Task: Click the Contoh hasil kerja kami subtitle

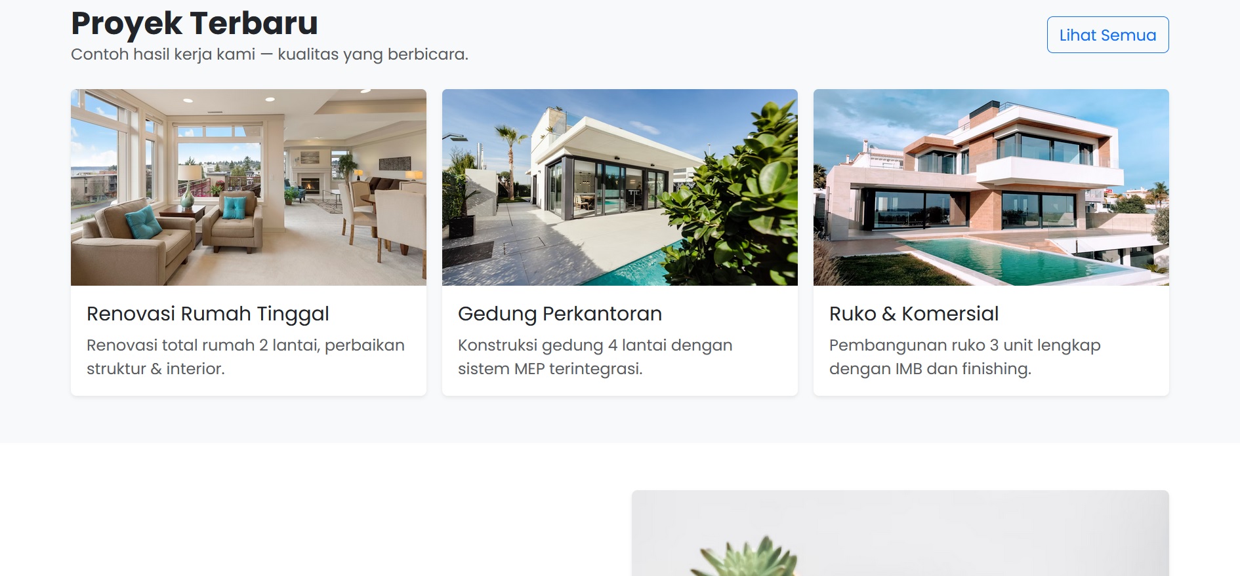Action: (x=270, y=54)
